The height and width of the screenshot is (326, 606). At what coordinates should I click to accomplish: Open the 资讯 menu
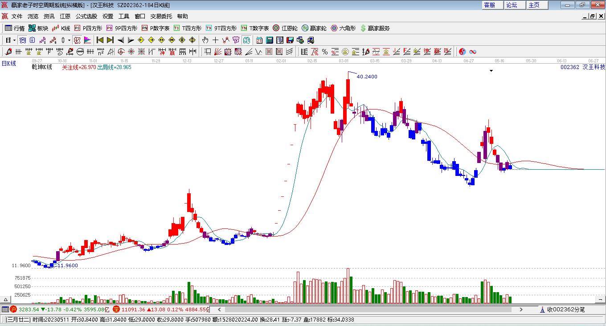click(49, 16)
